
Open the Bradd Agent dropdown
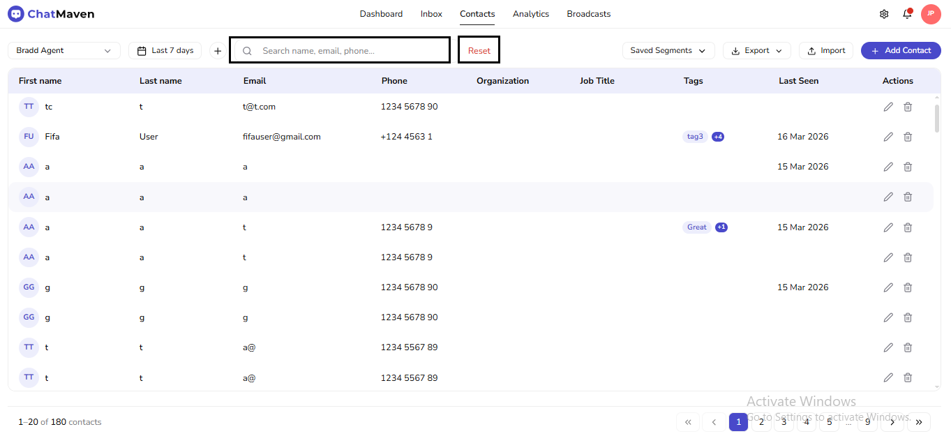point(63,50)
